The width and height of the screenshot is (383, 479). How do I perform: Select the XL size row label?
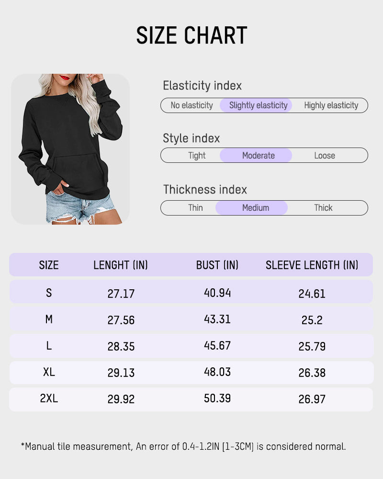49,372
